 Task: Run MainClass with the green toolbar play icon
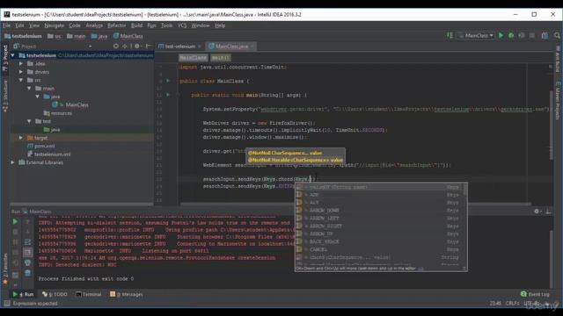click(x=501, y=35)
